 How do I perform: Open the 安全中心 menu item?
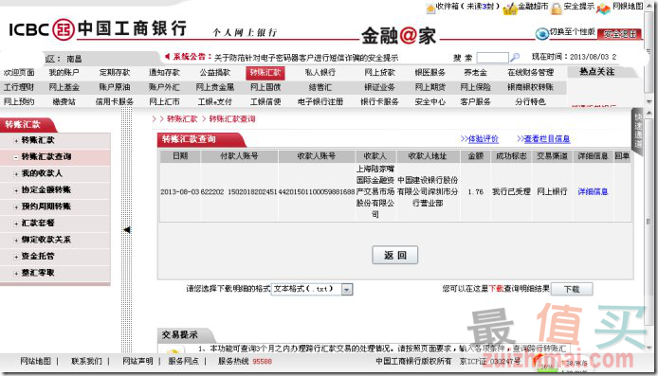point(430,101)
